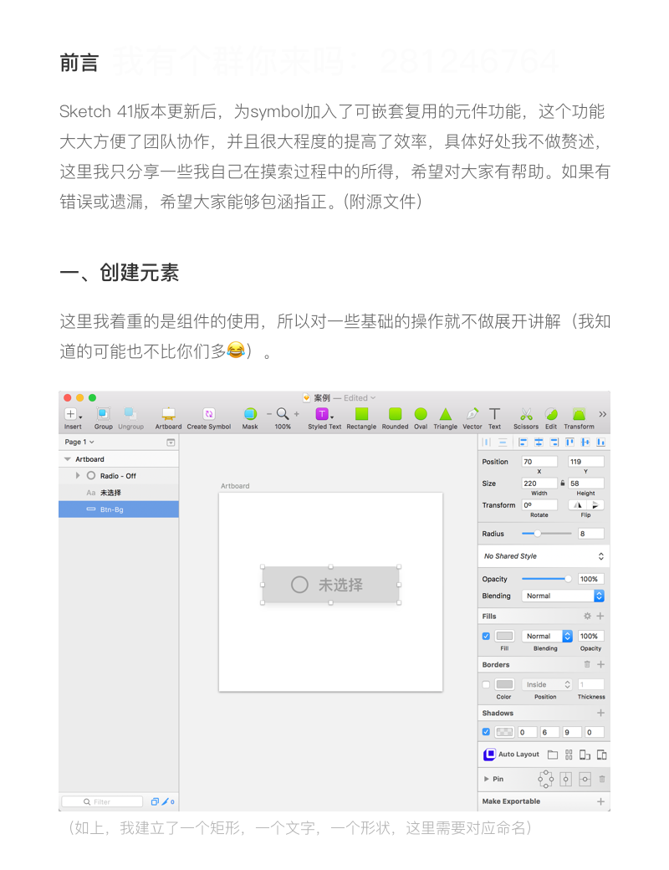The height and width of the screenshot is (870, 669).
Task: Open the Fill color swatch
Action: click(504, 636)
